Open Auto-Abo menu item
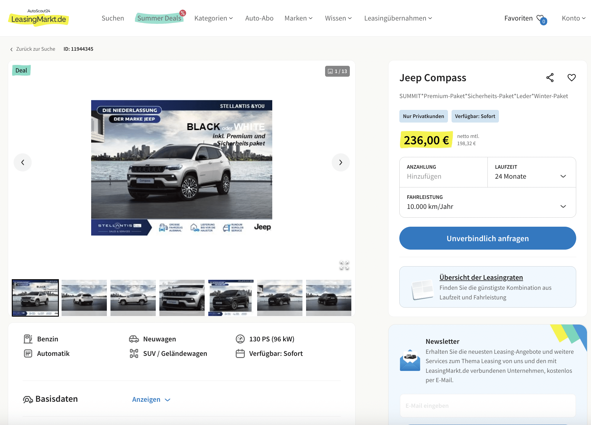 pyautogui.click(x=259, y=18)
